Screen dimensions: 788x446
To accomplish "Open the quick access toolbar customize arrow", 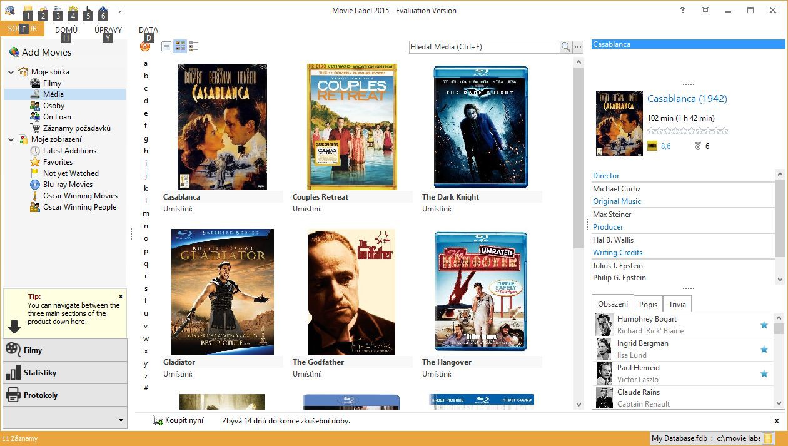I will [119, 11].
